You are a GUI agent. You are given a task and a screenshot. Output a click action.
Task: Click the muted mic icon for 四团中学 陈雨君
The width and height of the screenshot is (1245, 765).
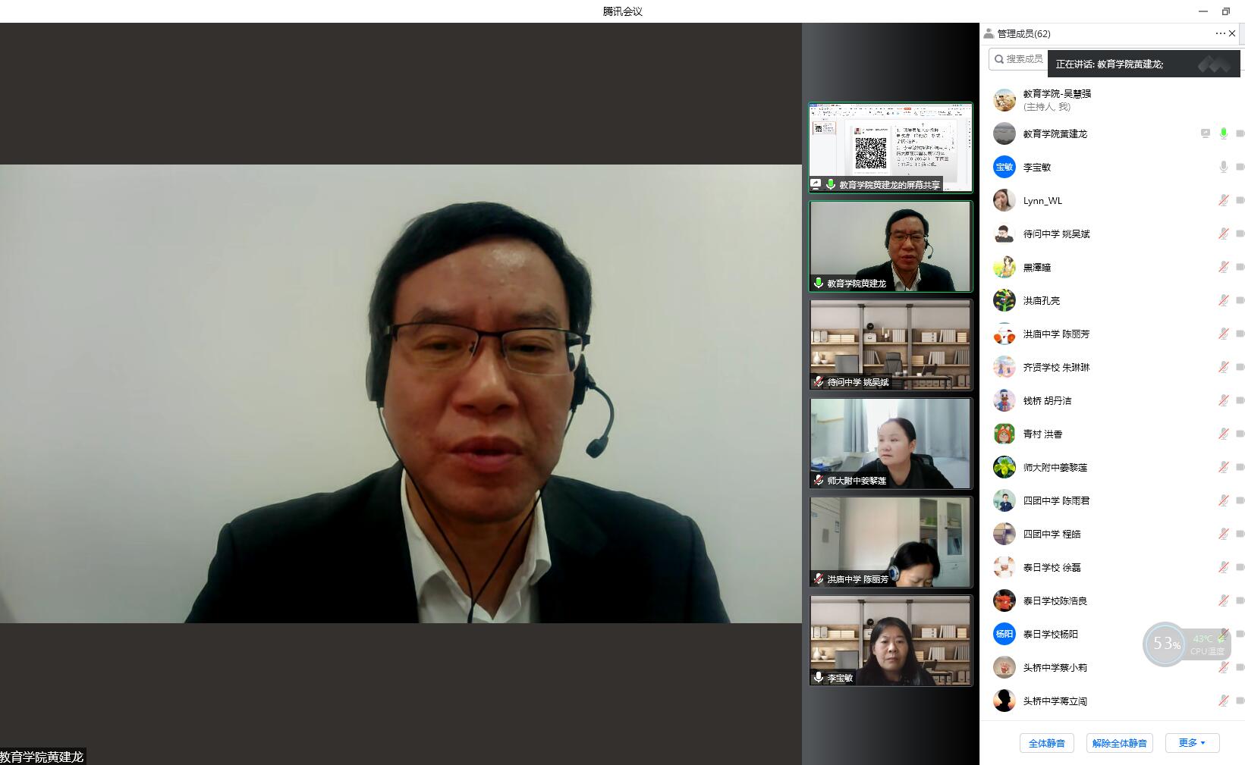pyautogui.click(x=1223, y=500)
